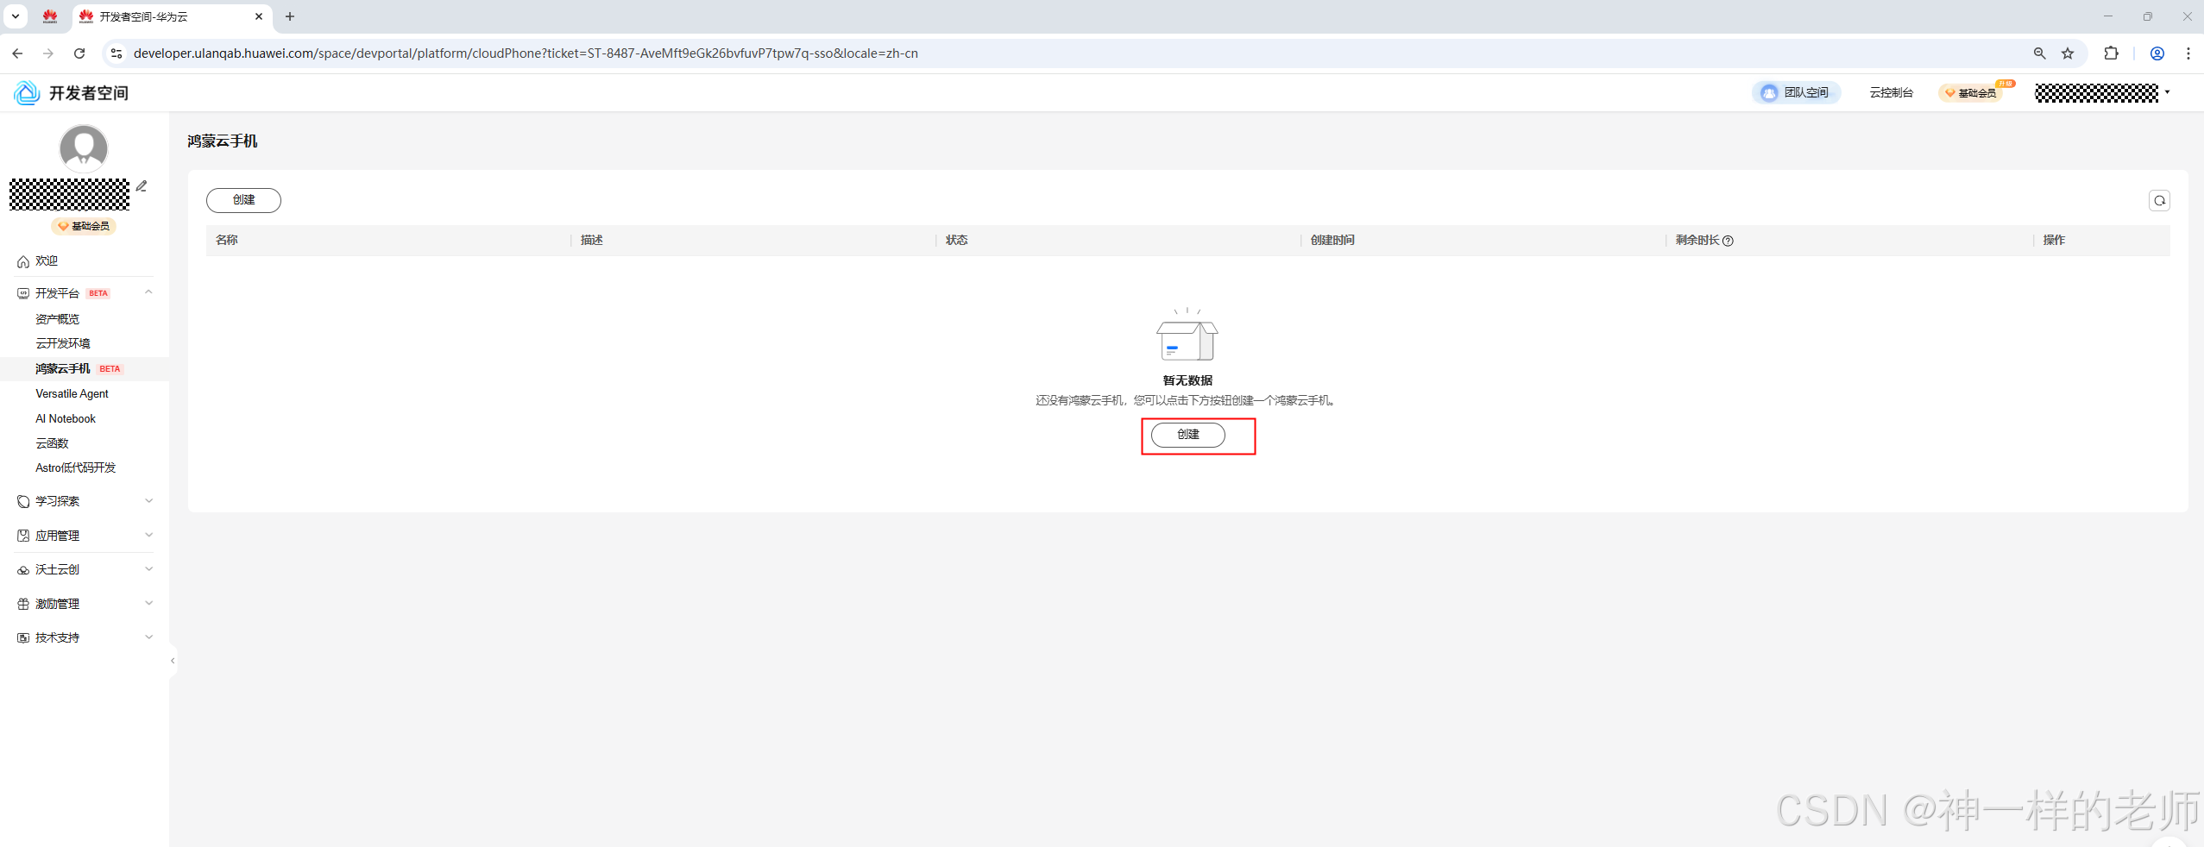Screen dimensions: 2204x847
Task: Click the browser forward arrow
Action: coord(48,53)
